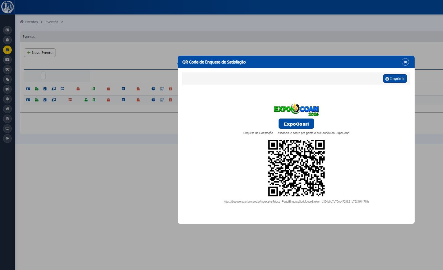This screenshot has height=270, width=443.
Task: Open the megaphone announcements sidebar menu
Action: point(7,89)
